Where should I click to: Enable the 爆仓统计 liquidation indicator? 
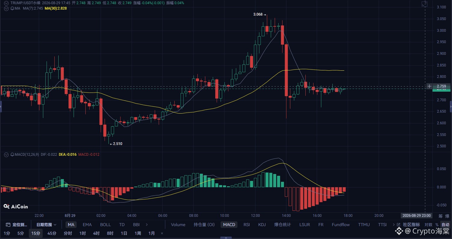click(282, 225)
